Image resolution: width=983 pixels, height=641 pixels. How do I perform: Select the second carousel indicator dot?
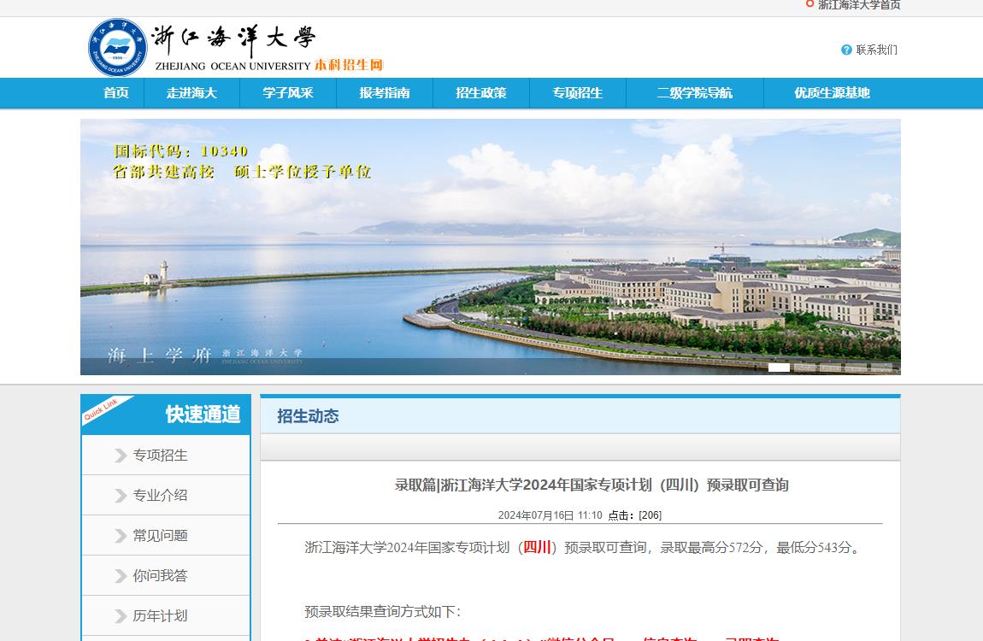point(804,367)
